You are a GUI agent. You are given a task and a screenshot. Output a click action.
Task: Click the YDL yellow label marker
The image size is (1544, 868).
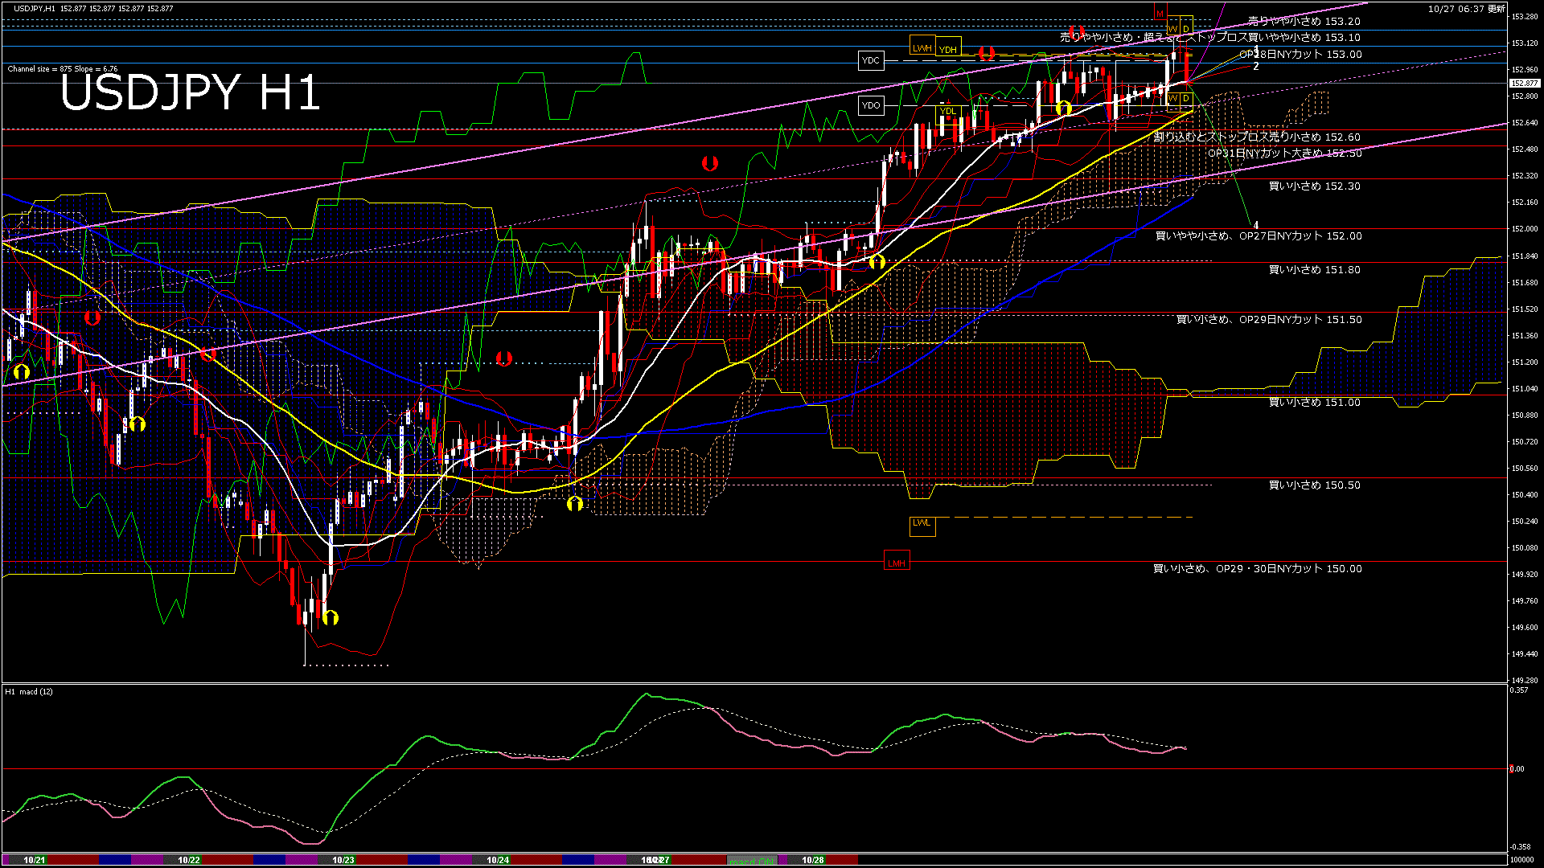[x=948, y=111]
